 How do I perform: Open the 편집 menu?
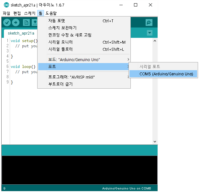pos(17,13)
